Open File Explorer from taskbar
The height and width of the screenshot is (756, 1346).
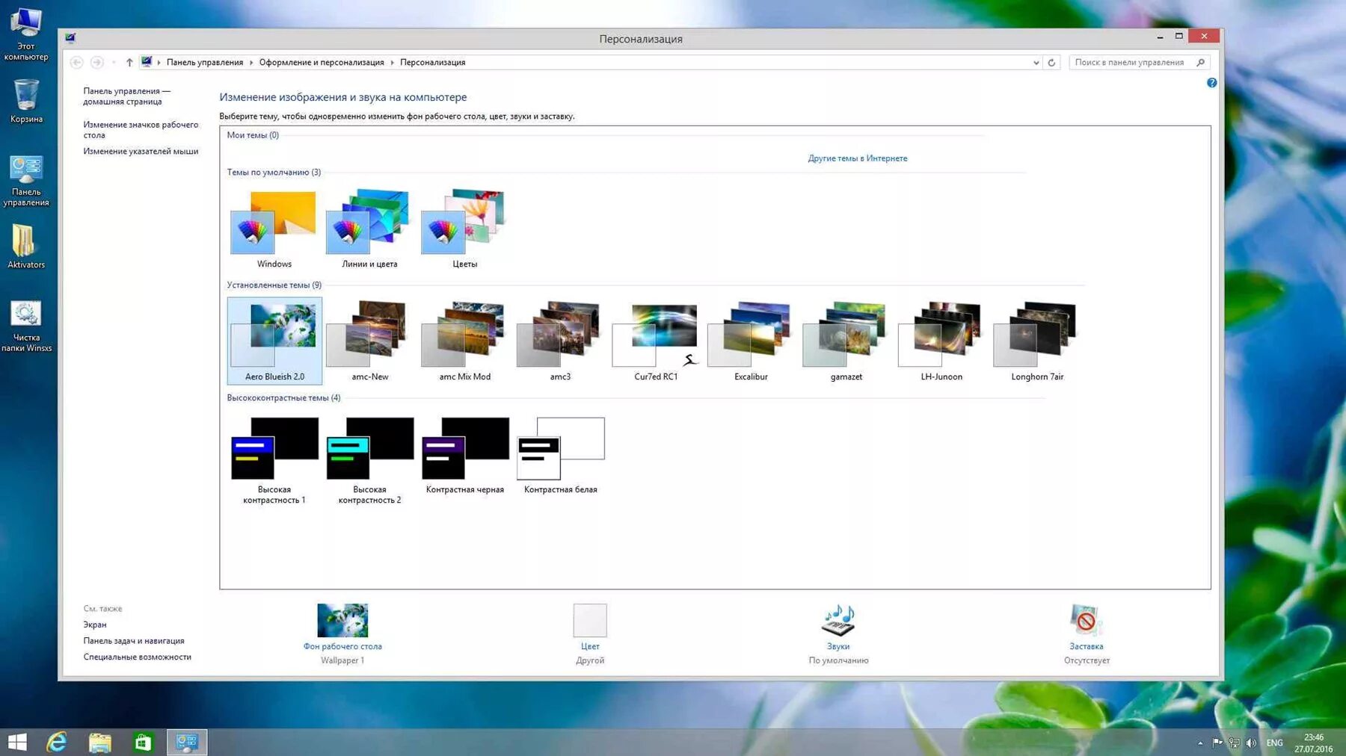99,742
